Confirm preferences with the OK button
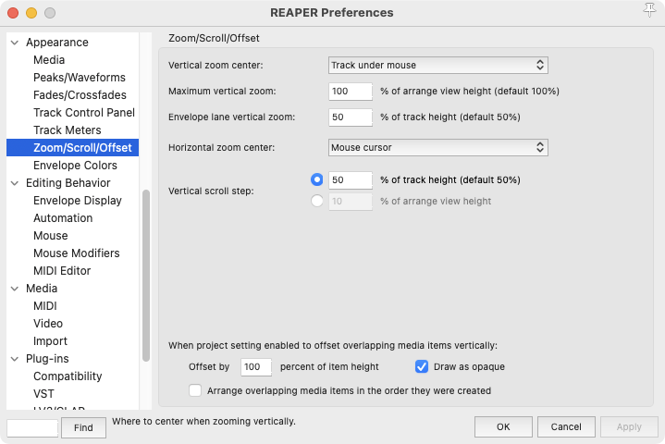The image size is (665, 444). (x=502, y=427)
